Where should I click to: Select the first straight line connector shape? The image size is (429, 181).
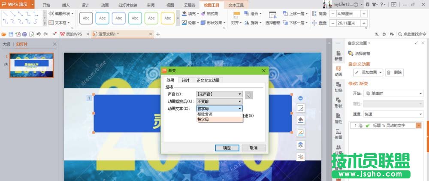[x=5, y=14]
